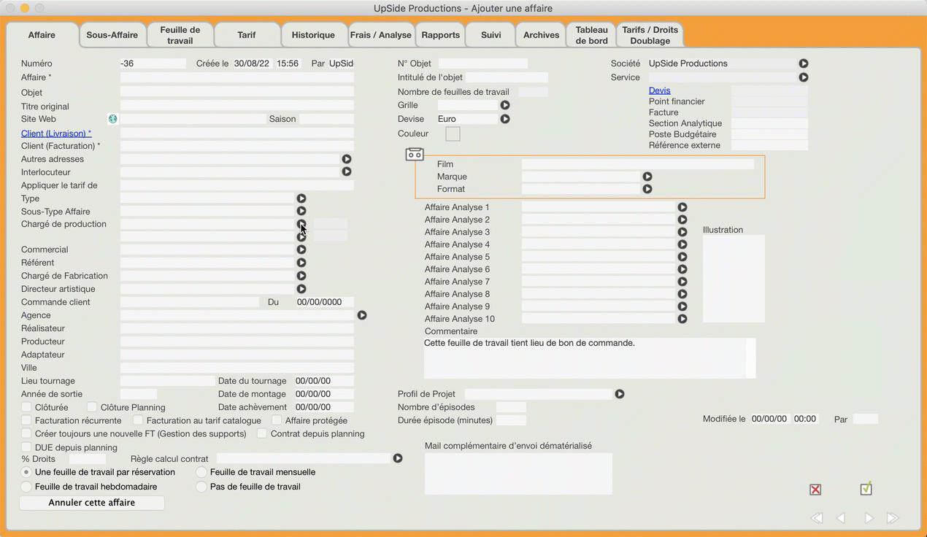927x537 pixels.
Task: Open the web globe icon beside Site Web
Action: pos(113,119)
